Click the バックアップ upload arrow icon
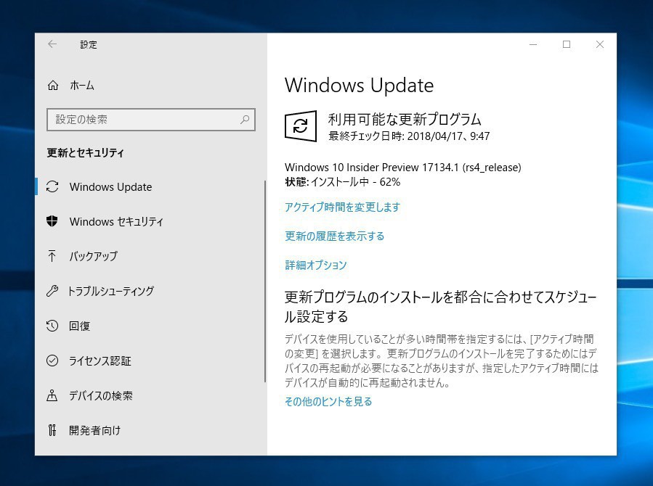653x486 pixels. click(x=52, y=256)
